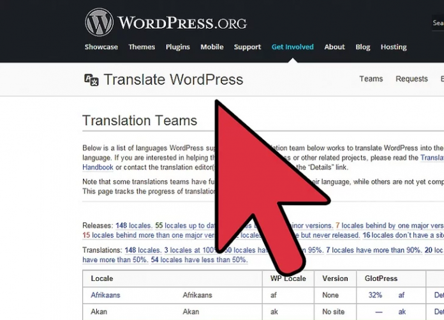Click the 32% GlotPress progress link
Screen dimensions: 444x320
point(375,295)
